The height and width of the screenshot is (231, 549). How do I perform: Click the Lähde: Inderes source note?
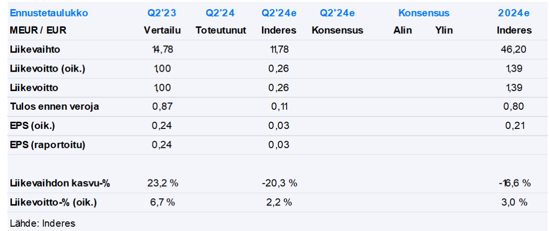(42, 223)
